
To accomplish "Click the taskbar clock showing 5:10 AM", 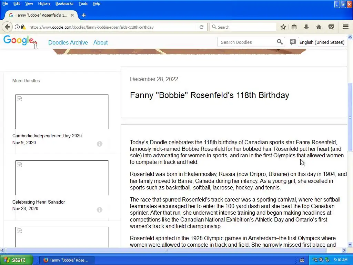I will [340, 260].
